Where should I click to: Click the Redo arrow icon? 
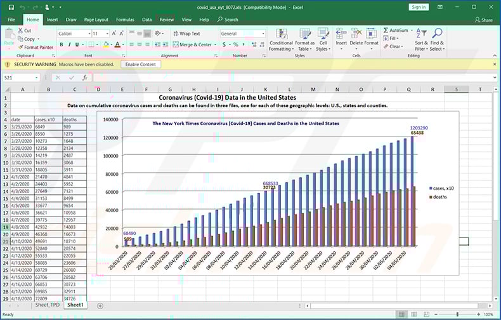click(35, 8)
